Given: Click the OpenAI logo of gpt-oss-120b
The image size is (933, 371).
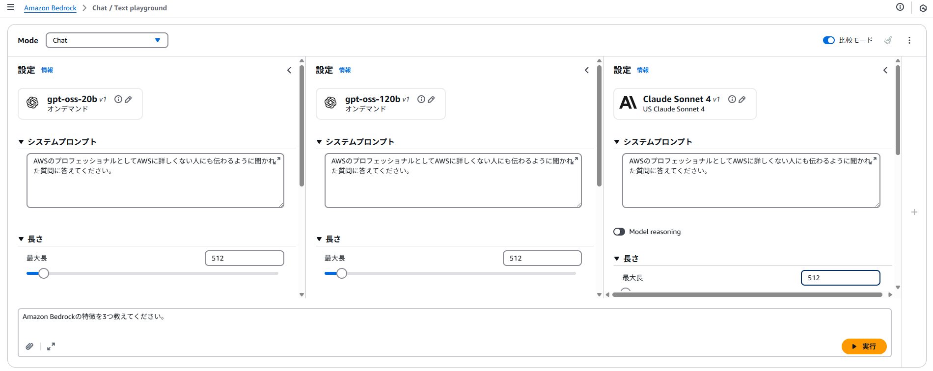Looking at the screenshot, I should coord(330,103).
